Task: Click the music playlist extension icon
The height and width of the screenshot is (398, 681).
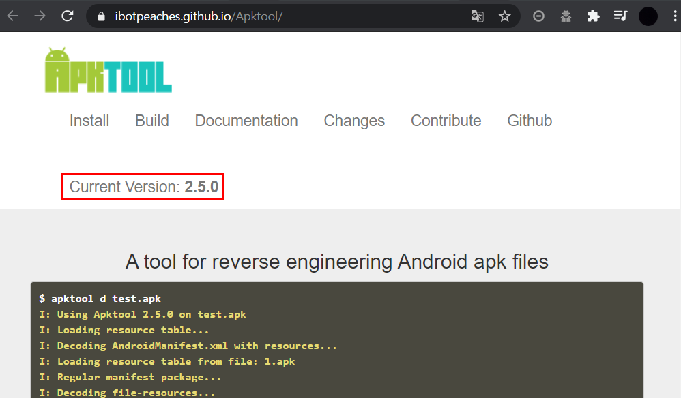Action: [x=620, y=15]
